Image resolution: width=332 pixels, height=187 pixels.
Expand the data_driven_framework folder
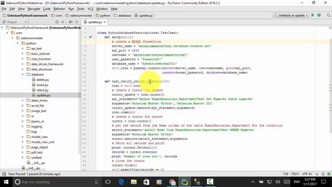23,64
